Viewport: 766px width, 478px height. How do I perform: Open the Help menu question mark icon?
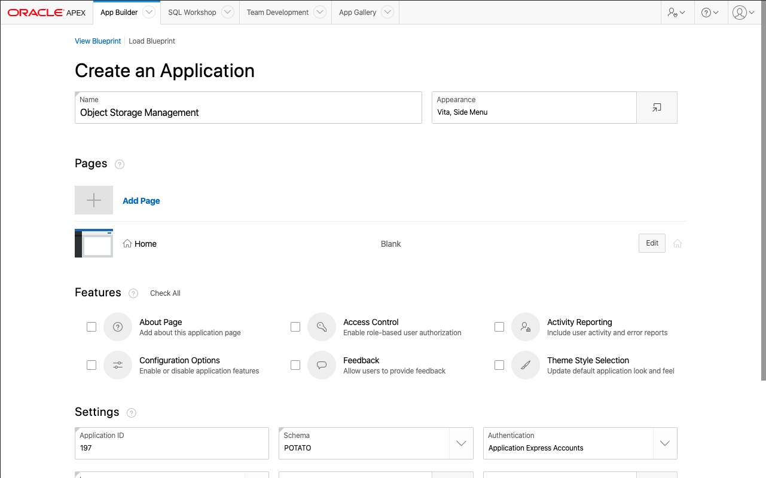710,13
